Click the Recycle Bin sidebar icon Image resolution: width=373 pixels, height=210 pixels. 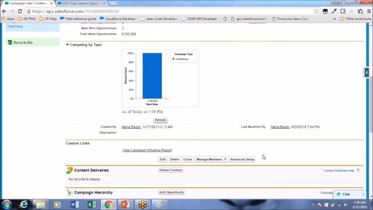10,43
